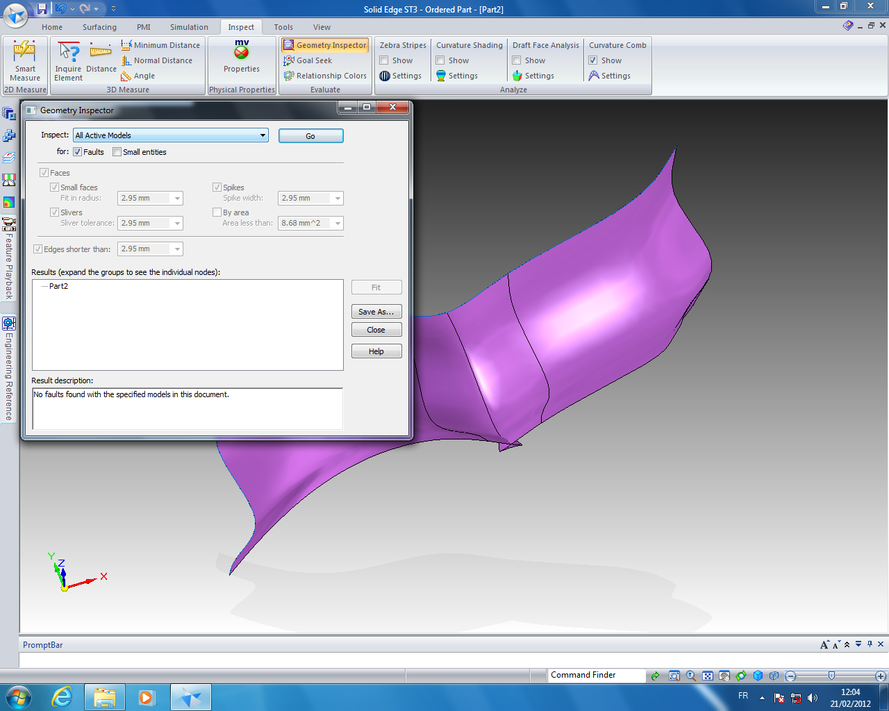The width and height of the screenshot is (889, 711).
Task: Click the Zoom Area icon in status bar
Action: click(x=674, y=676)
